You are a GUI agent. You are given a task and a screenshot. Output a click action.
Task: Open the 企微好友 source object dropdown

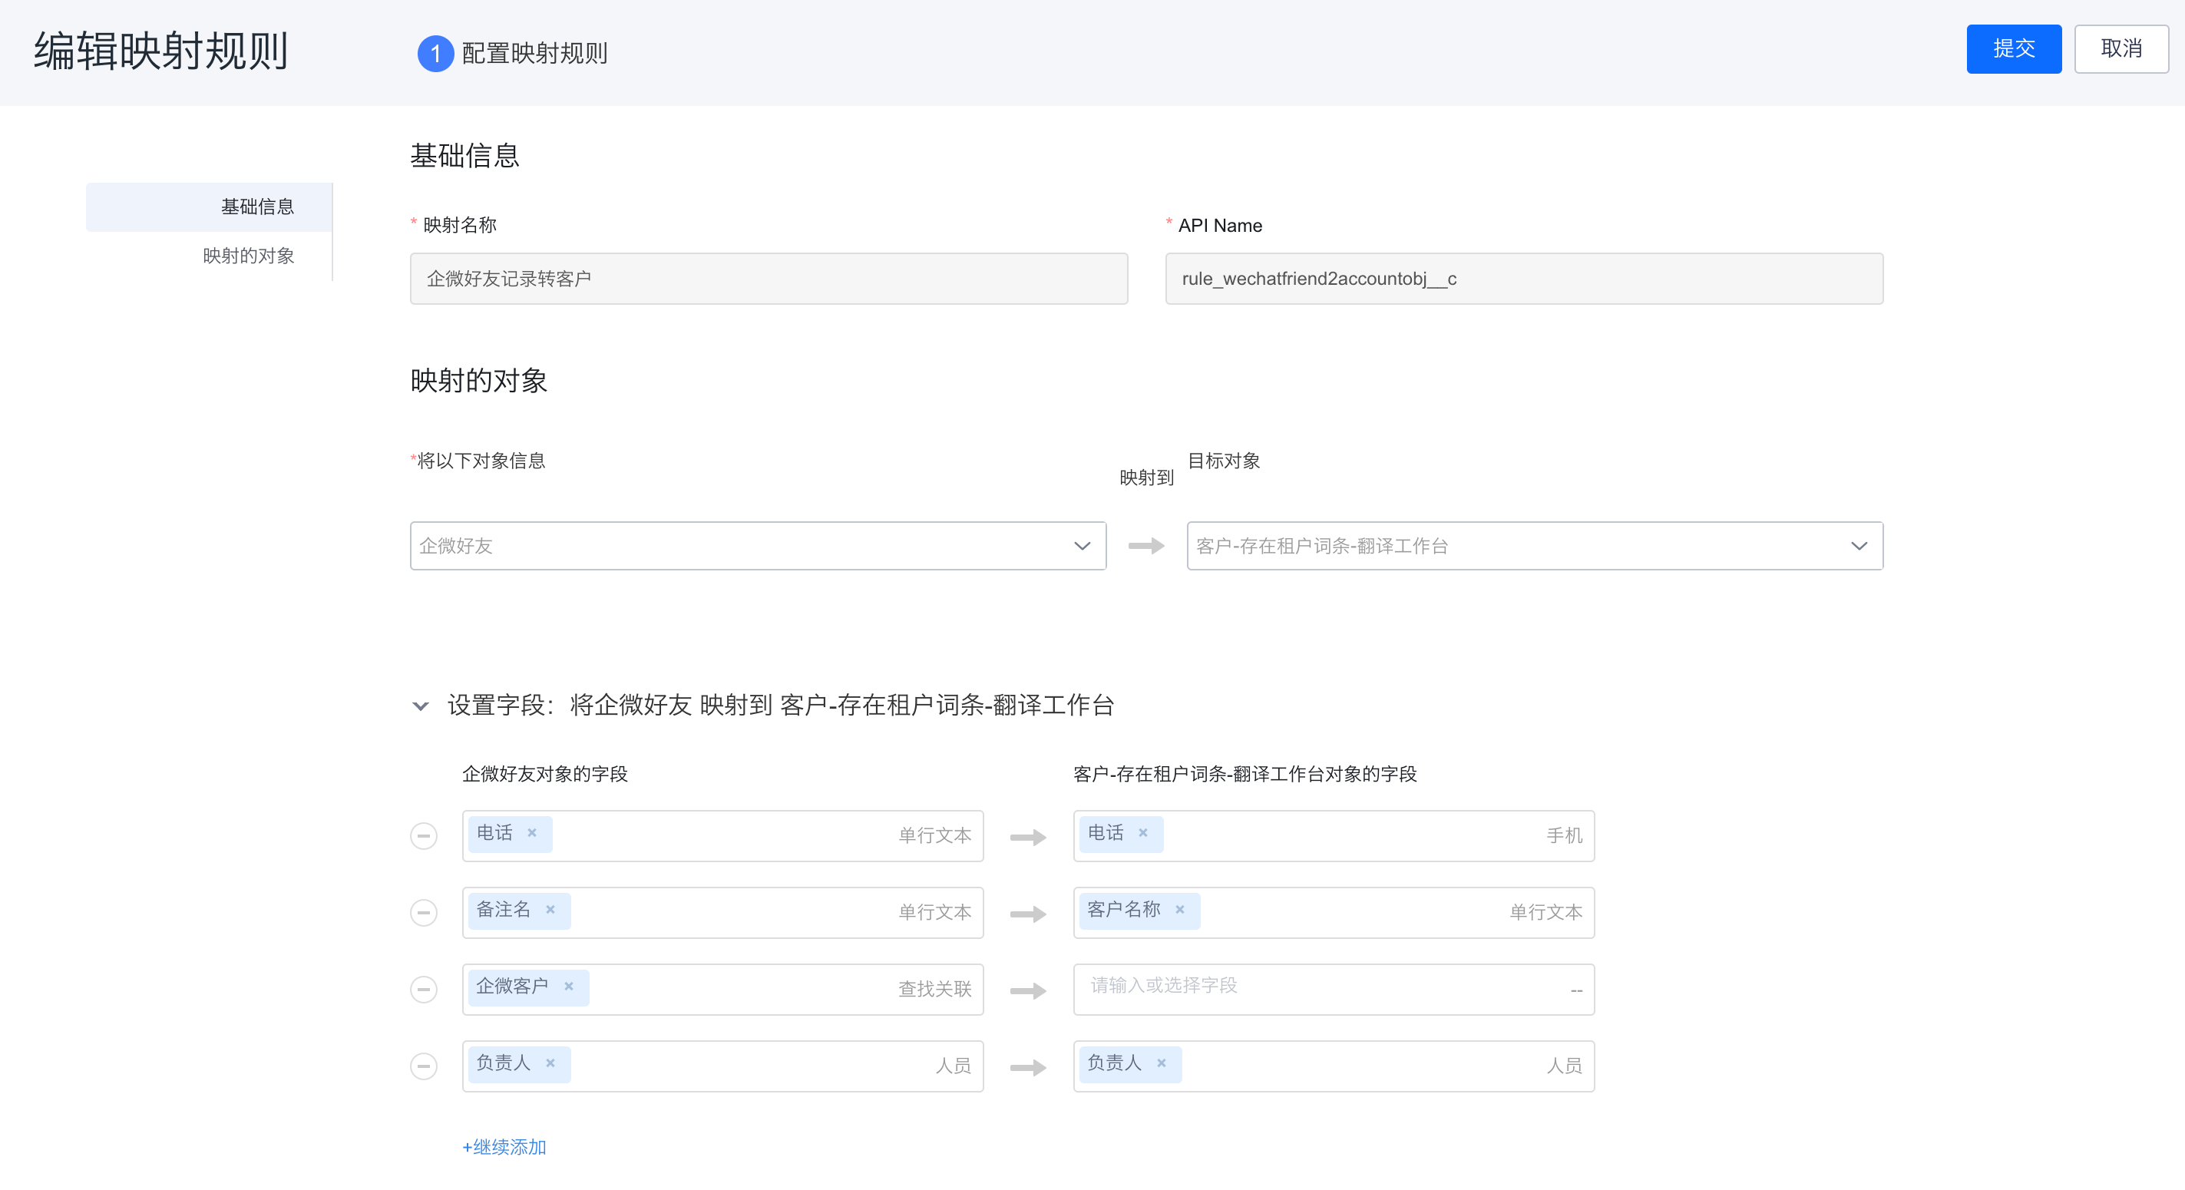coord(758,545)
